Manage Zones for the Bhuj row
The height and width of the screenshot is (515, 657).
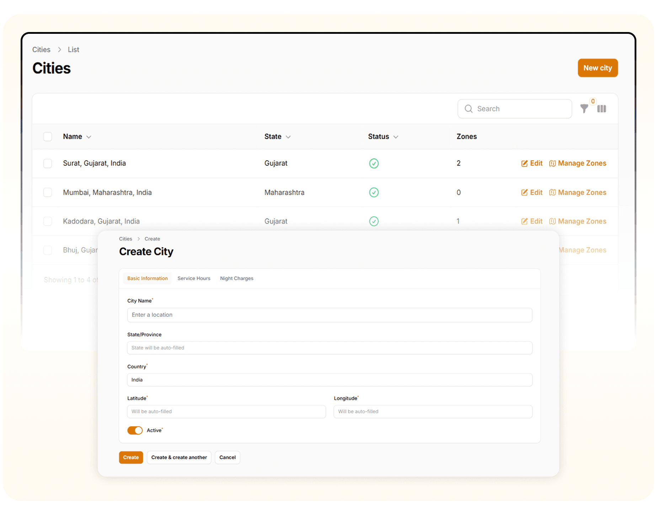[583, 250]
